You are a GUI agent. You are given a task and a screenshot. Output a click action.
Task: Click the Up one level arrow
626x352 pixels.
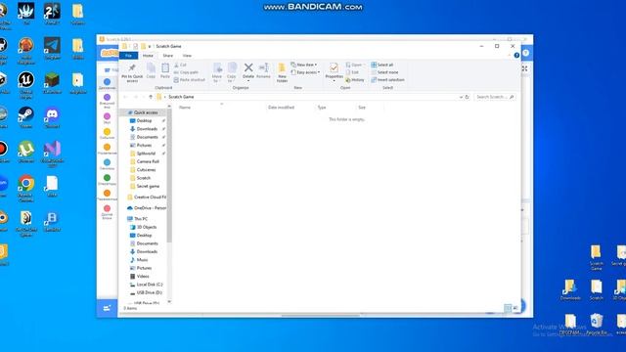151,97
